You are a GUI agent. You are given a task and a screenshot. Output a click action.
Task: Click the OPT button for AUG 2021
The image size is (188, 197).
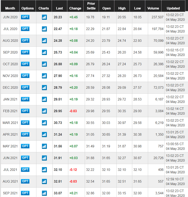point(25,181)
